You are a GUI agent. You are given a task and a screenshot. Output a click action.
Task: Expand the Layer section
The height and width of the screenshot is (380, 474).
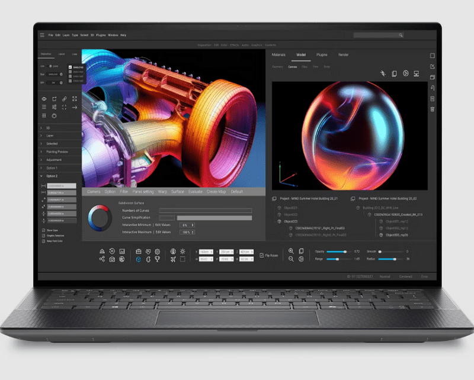(x=60, y=136)
